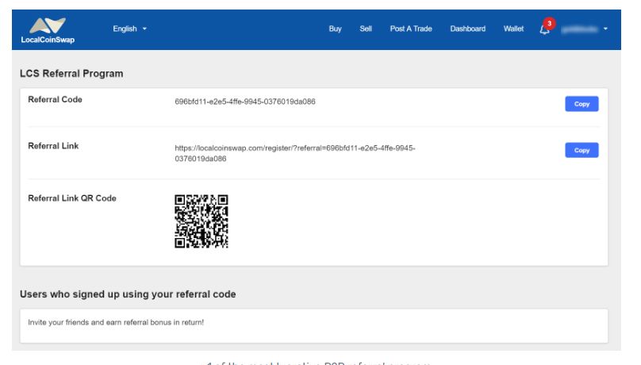Click the Referral Link label
This screenshot has width=641, height=365.
click(x=53, y=146)
